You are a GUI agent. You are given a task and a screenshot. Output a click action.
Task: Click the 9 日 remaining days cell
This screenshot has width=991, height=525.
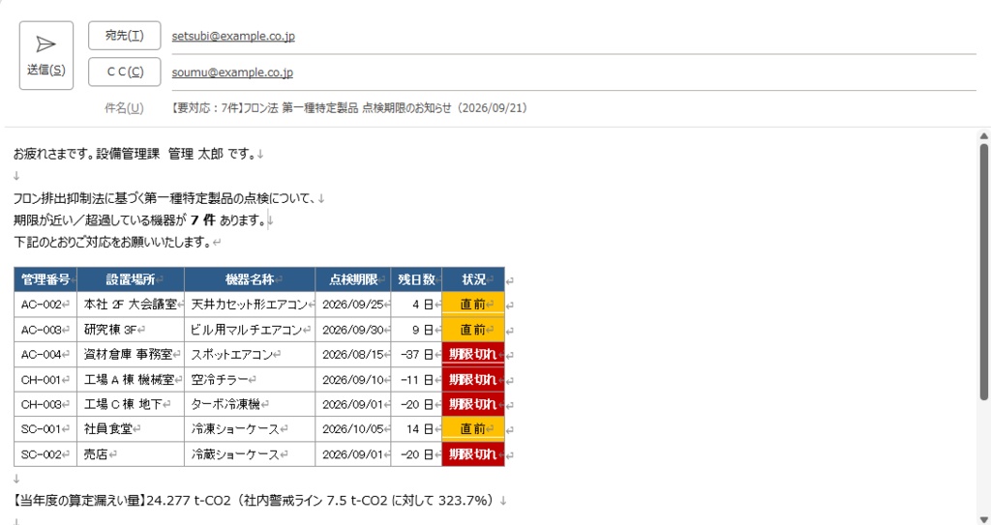point(416,330)
